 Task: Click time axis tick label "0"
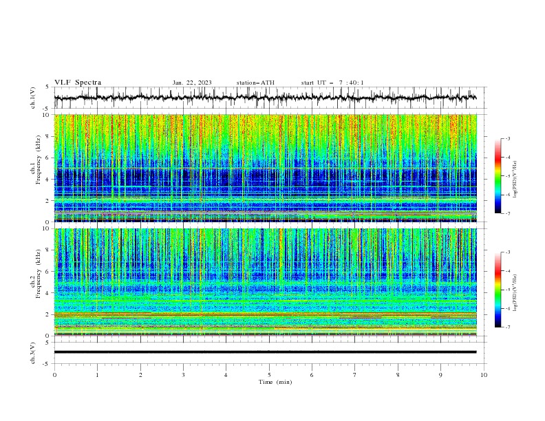tap(54, 375)
